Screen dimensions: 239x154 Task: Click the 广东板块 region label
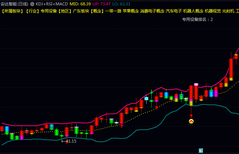point(81,11)
